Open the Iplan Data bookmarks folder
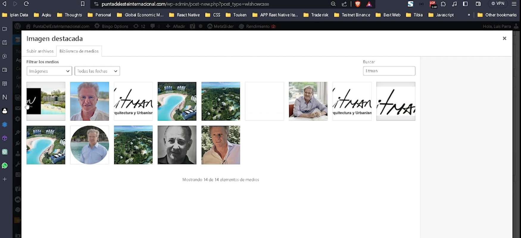521x238 pixels. (x=15, y=15)
